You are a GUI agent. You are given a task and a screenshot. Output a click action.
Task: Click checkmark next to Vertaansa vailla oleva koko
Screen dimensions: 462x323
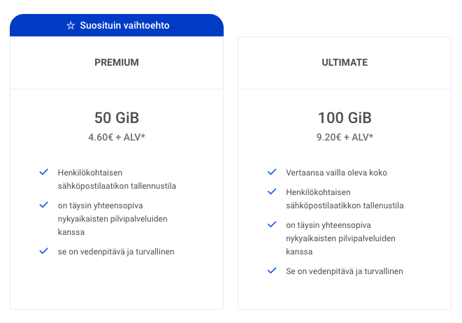click(x=271, y=172)
